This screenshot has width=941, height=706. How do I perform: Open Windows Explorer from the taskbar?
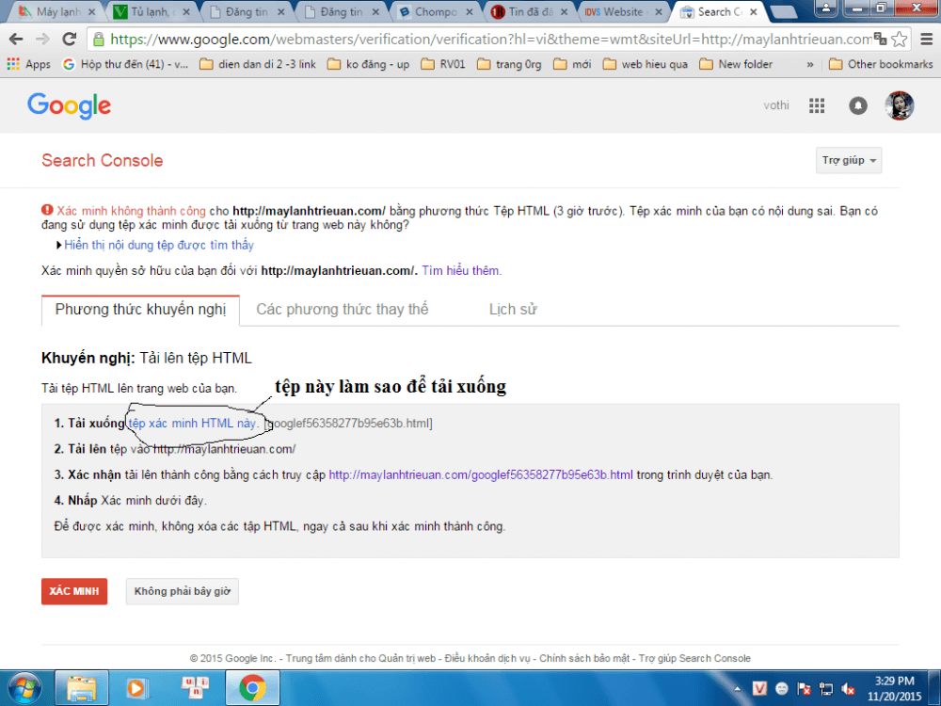[82, 688]
